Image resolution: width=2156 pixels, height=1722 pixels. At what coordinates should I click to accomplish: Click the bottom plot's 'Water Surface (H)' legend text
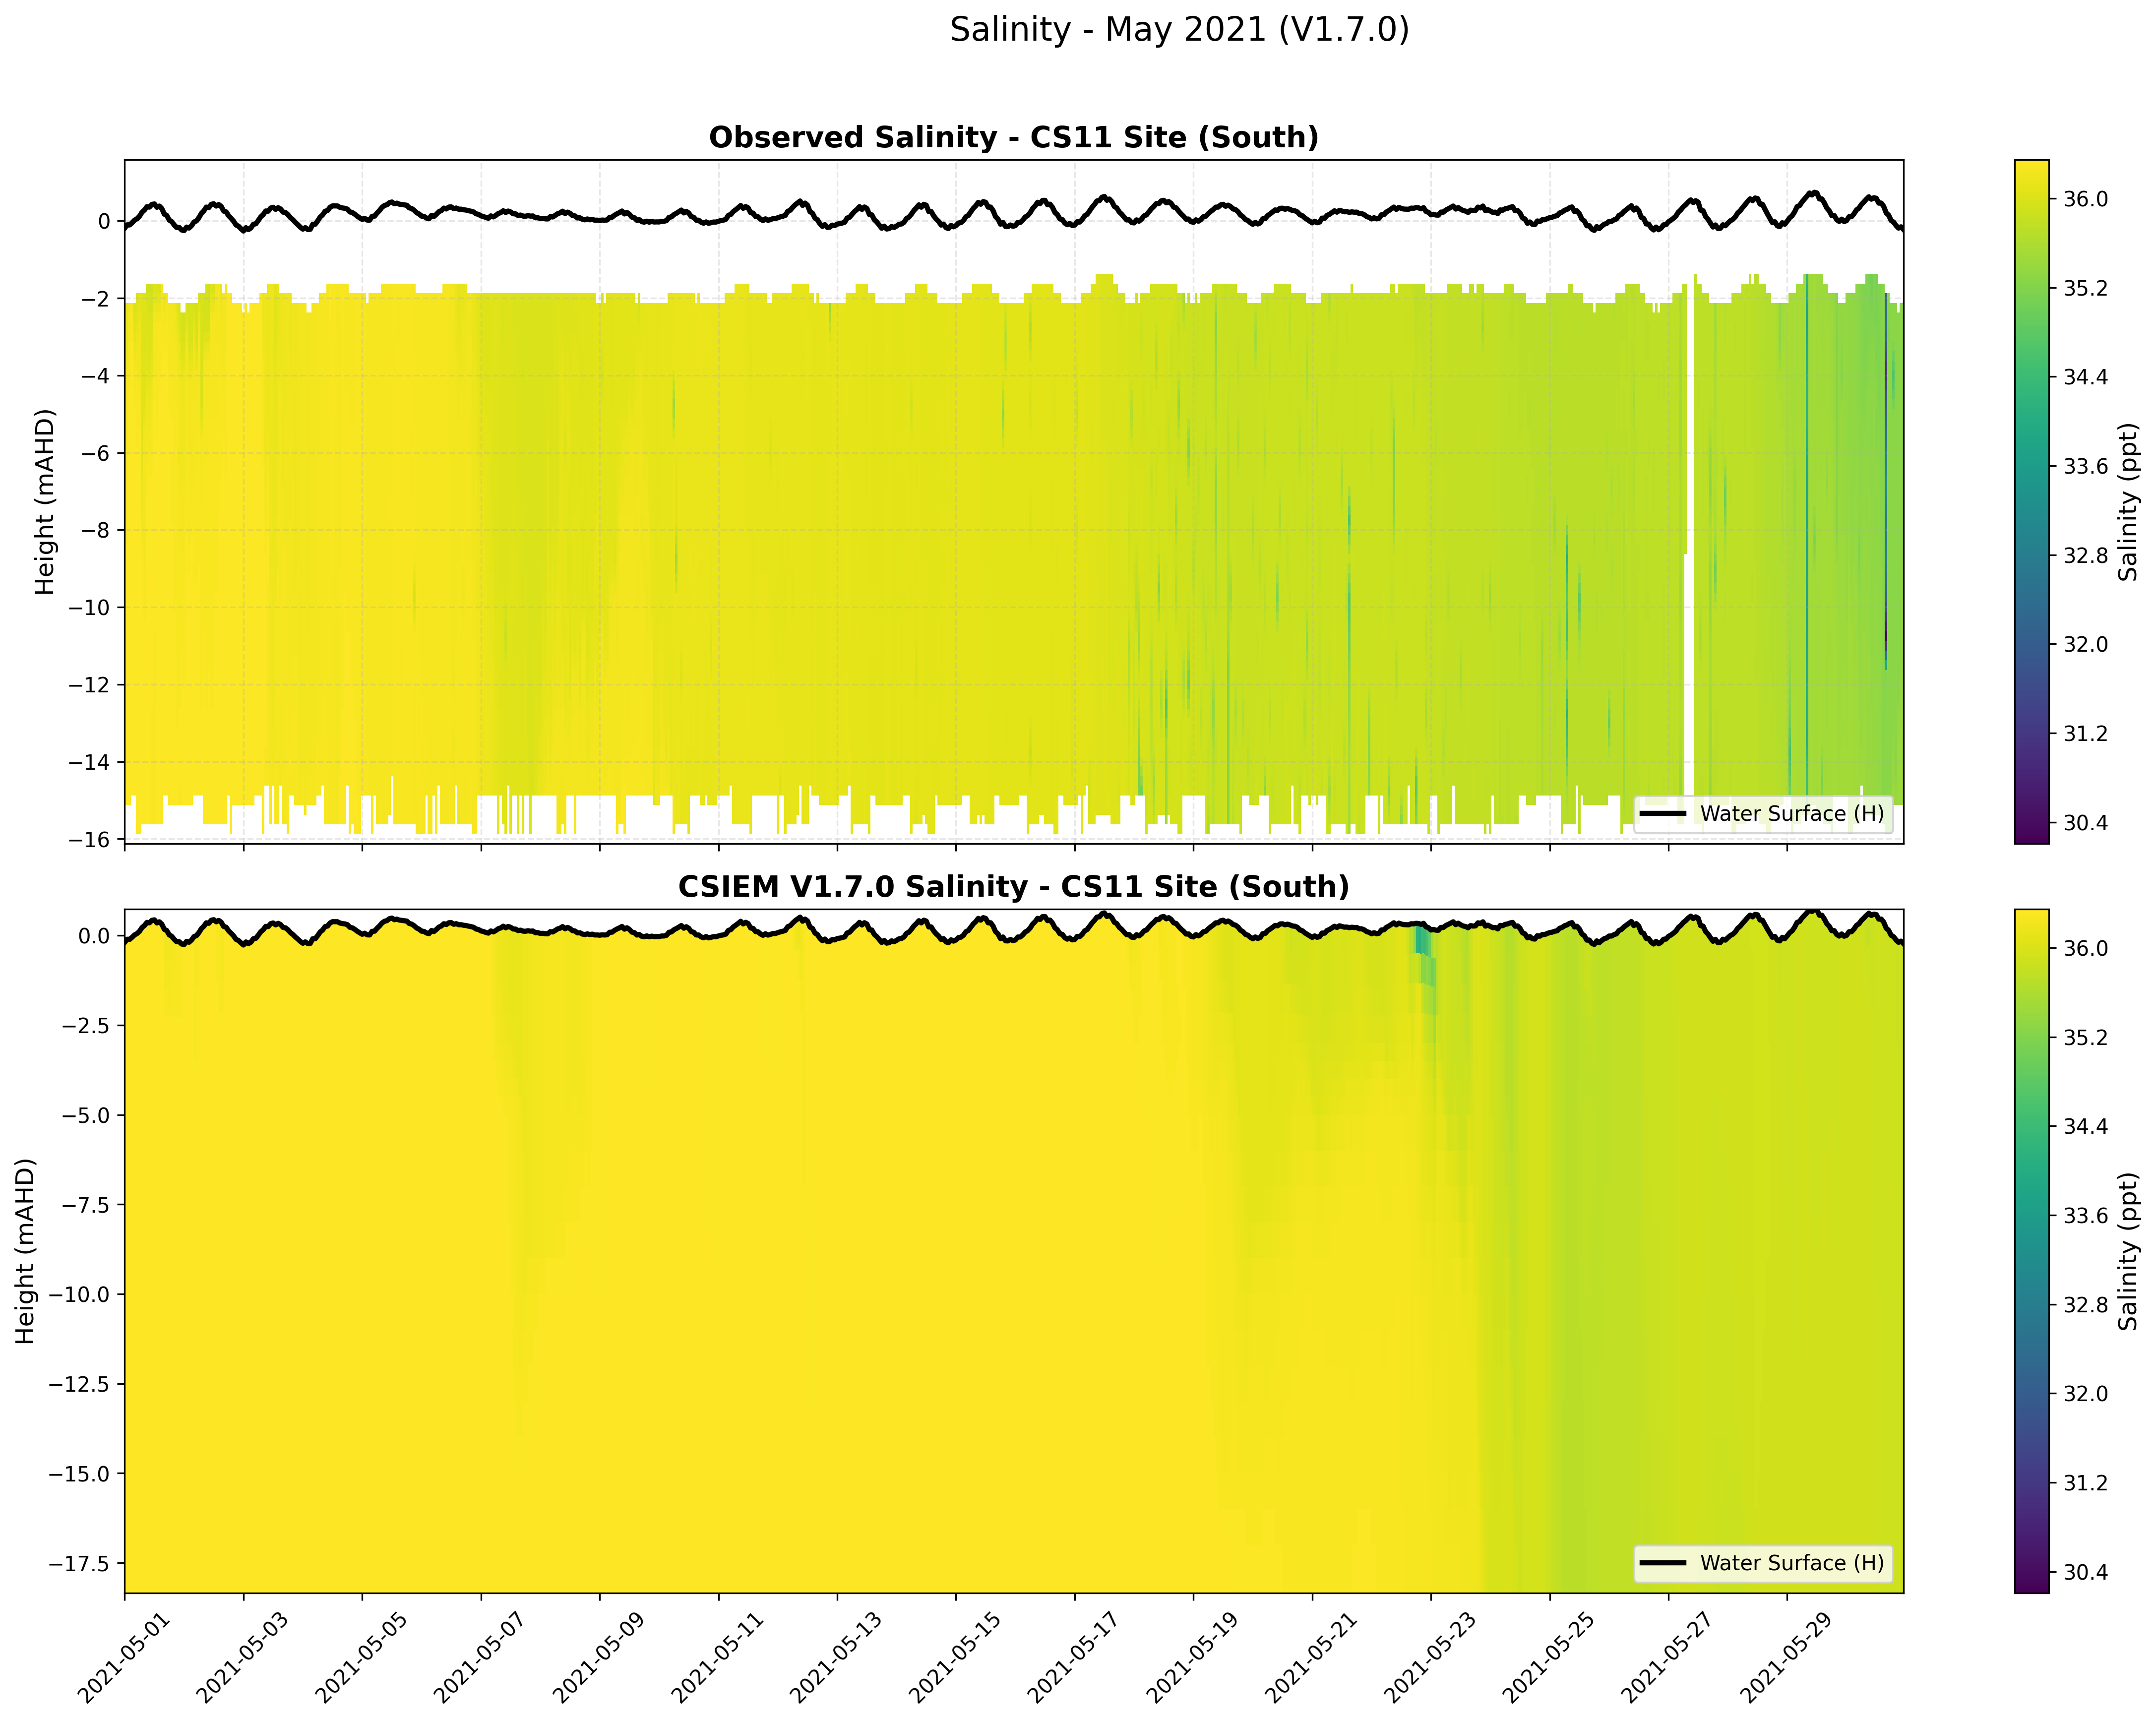(1791, 1563)
